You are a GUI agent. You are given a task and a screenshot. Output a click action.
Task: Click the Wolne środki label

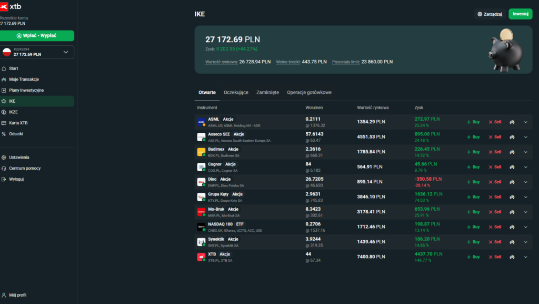point(288,62)
